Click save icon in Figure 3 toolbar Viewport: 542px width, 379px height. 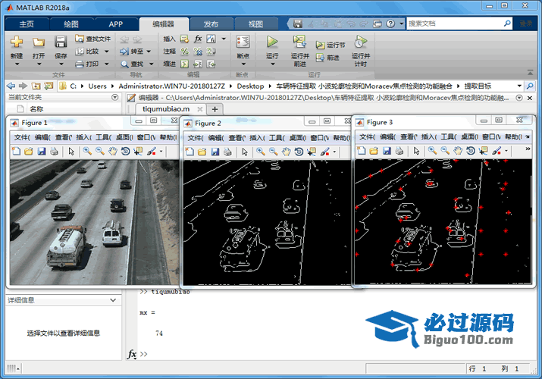coord(387,151)
